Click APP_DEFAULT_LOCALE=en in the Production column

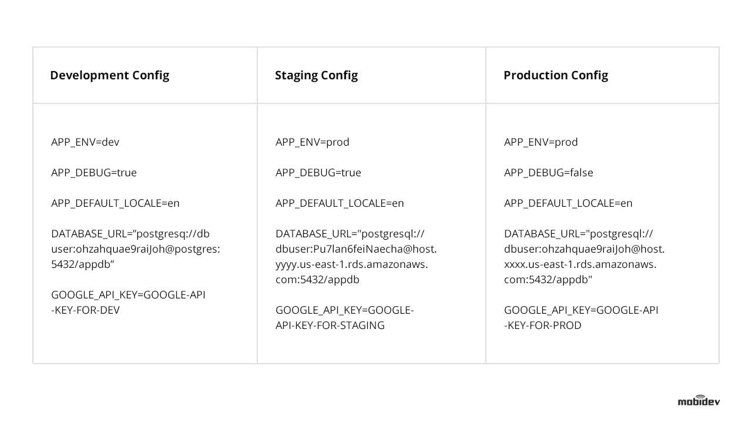[568, 203]
